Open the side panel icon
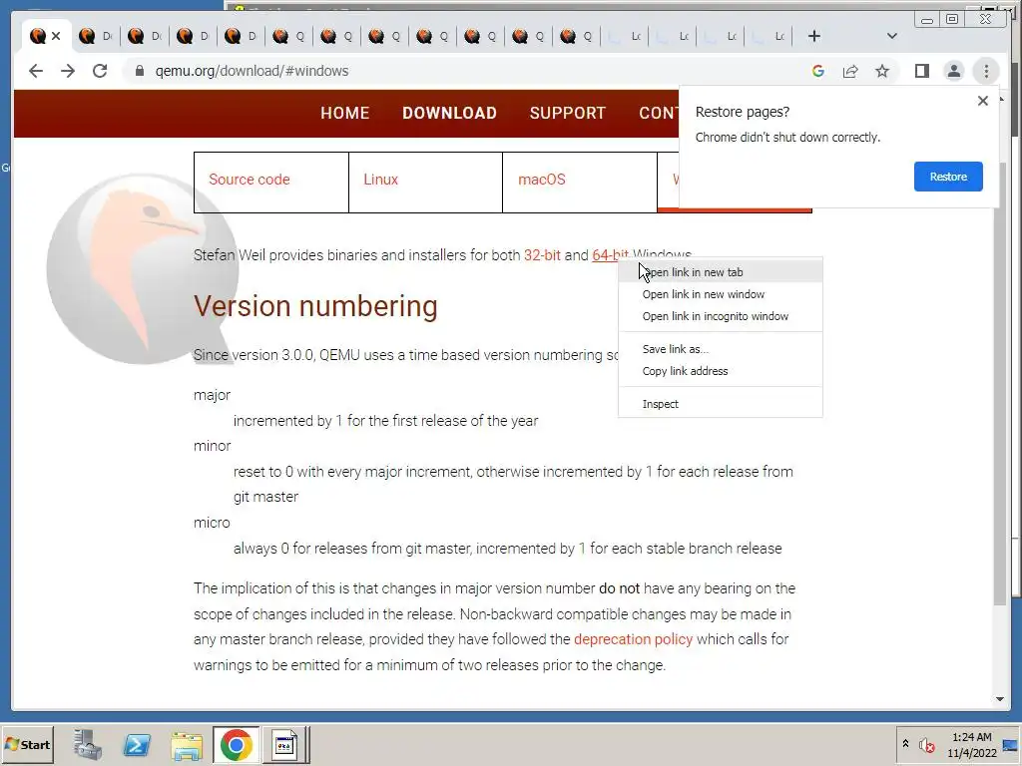This screenshot has width=1022, height=766. pyautogui.click(x=921, y=71)
